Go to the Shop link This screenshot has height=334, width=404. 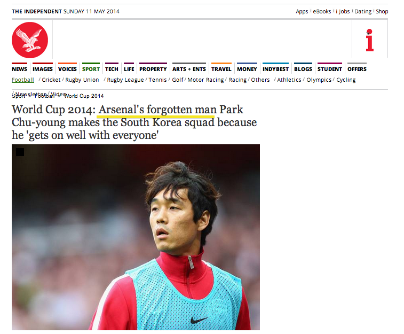tap(382, 11)
